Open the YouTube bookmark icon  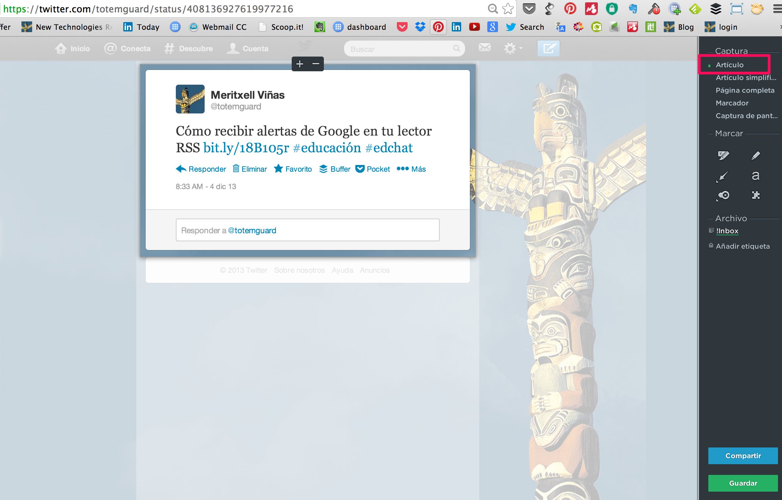[474, 27]
